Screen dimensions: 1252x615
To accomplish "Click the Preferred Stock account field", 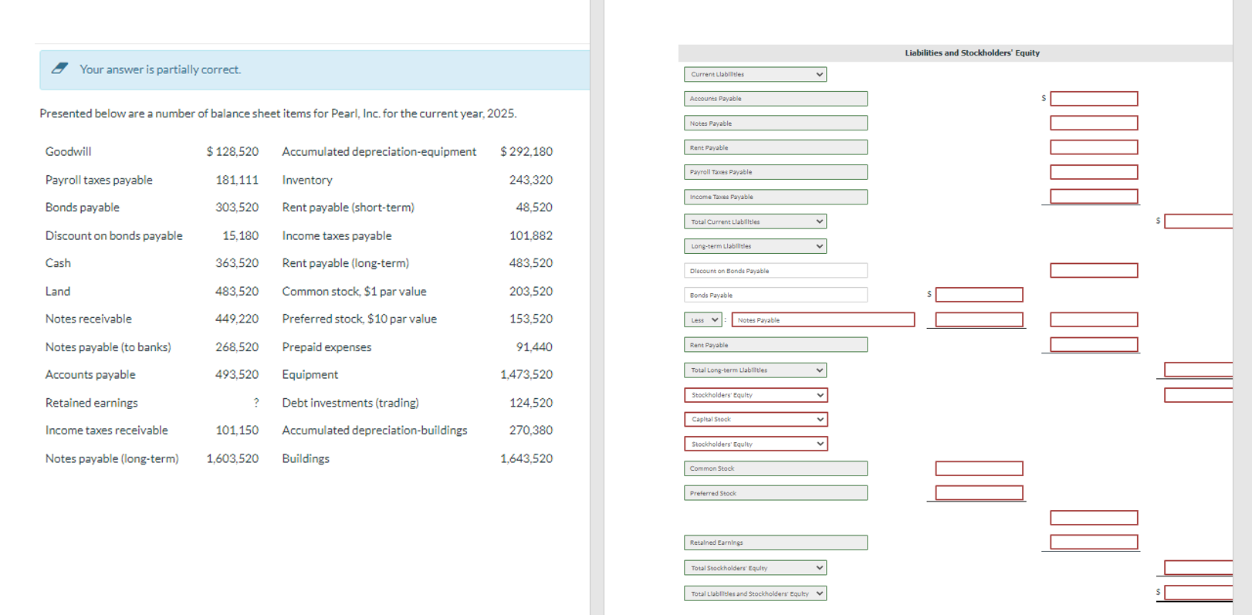I will click(x=776, y=493).
